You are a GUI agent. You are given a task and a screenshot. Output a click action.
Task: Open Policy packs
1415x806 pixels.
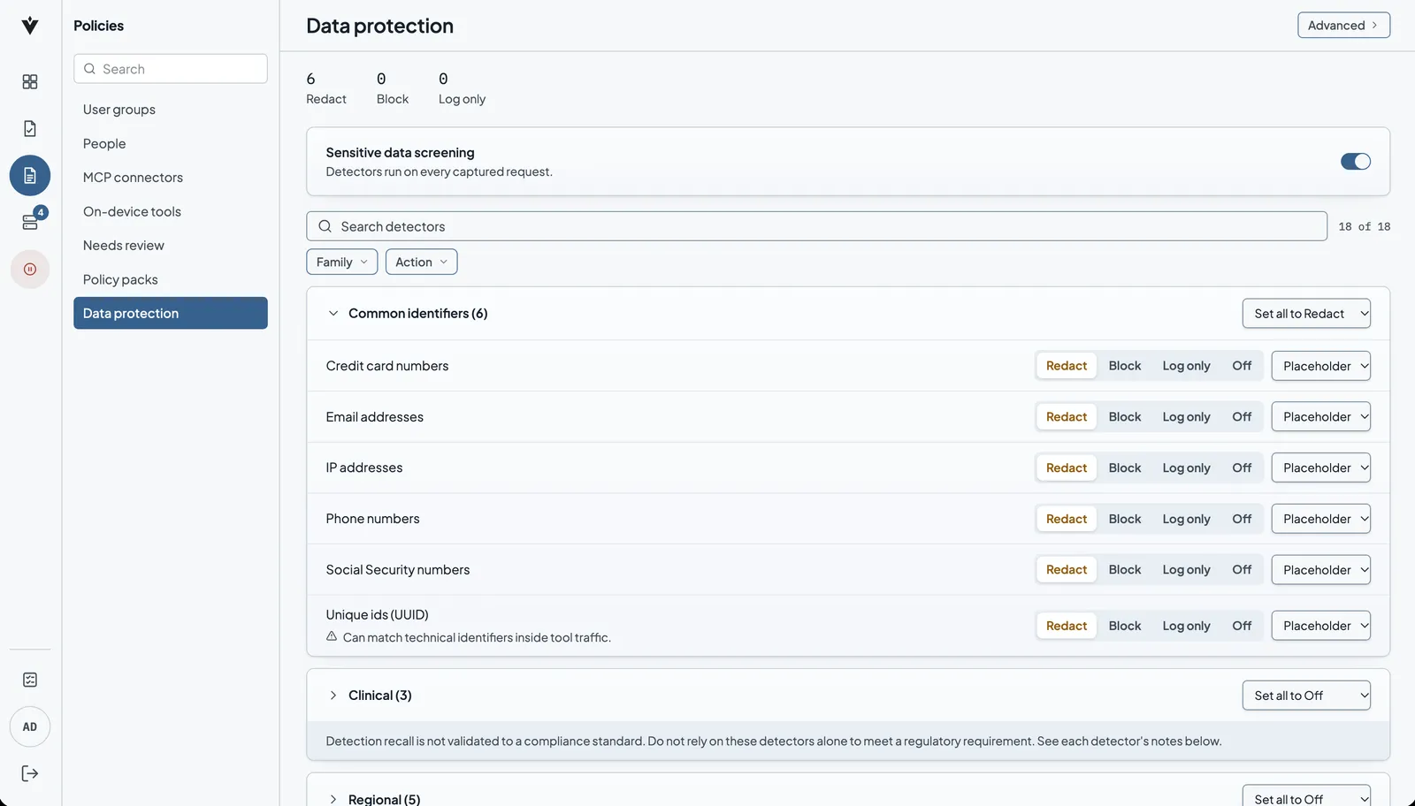coord(171,279)
